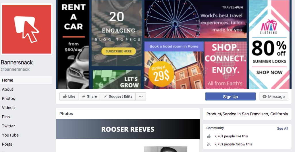Click the Travel+Fun ferris wheel banner

tap(196, 19)
